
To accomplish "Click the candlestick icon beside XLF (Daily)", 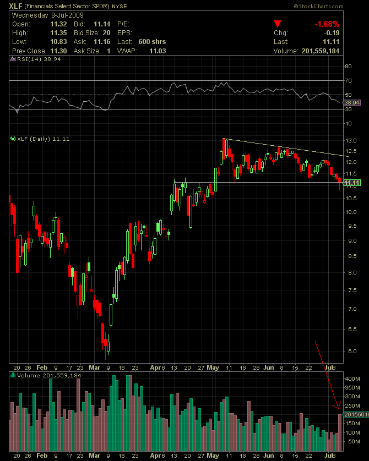I will [13, 139].
